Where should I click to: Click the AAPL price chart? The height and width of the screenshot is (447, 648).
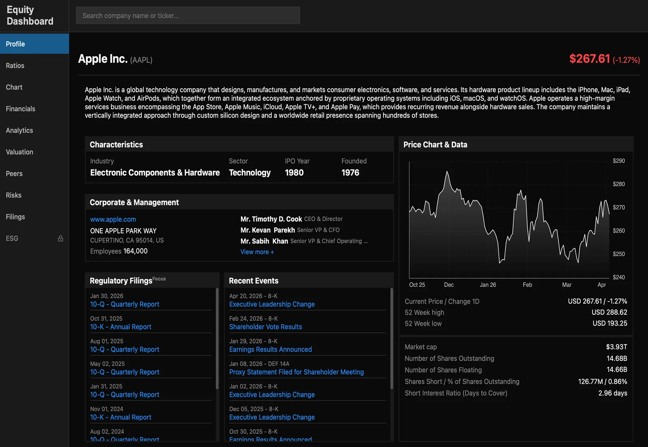(509, 220)
